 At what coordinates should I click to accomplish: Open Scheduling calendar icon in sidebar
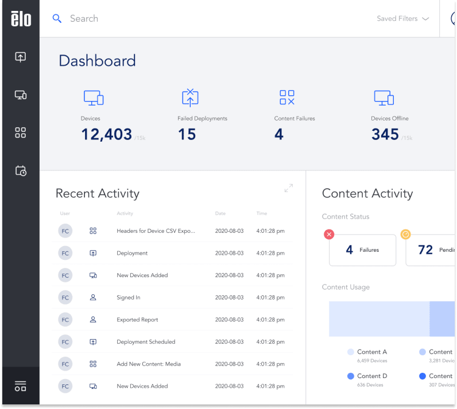click(21, 171)
